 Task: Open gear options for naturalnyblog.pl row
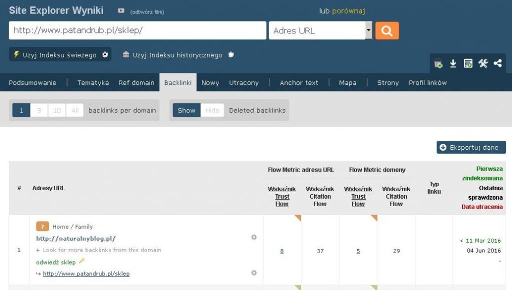[x=254, y=238]
